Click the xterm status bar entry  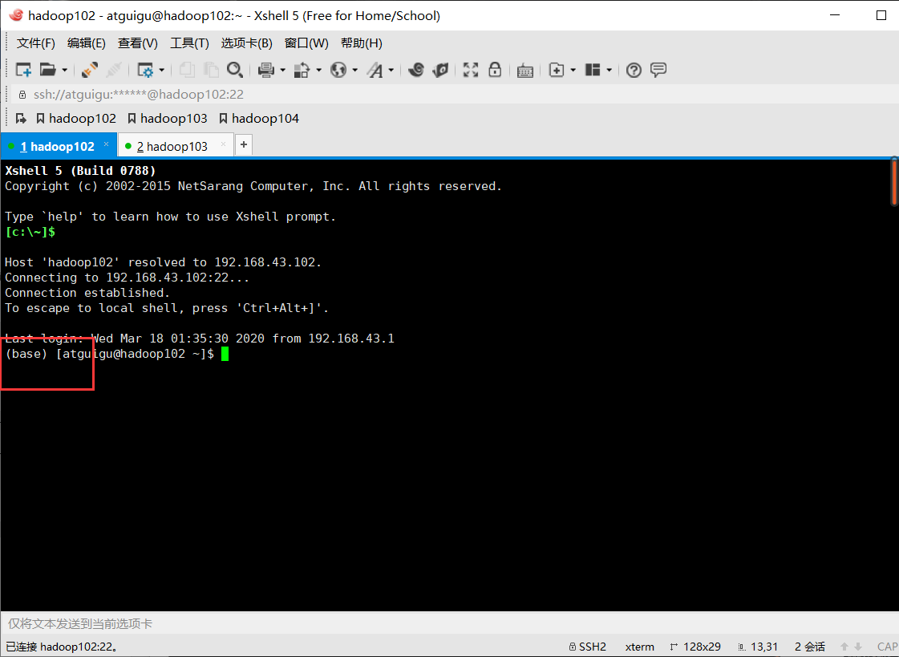pyautogui.click(x=639, y=646)
